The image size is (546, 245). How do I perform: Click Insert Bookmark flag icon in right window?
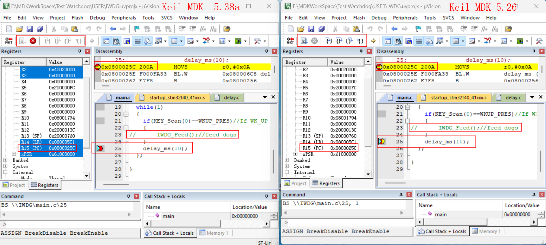click(418, 29)
